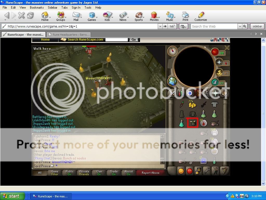Switch to the Rune Headquarters Barrows tab
Screen dimensions: 266x200
[x=69, y=34]
